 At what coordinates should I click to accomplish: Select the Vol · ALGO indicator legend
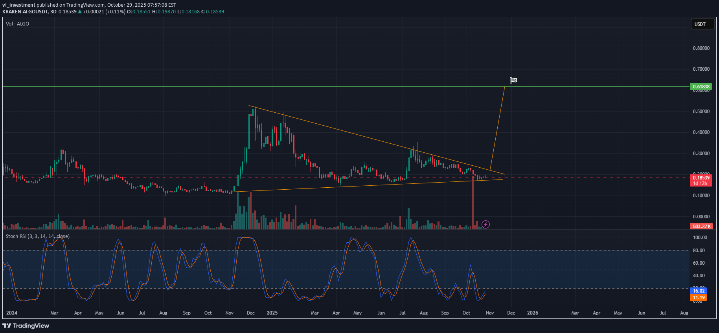tap(17, 24)
